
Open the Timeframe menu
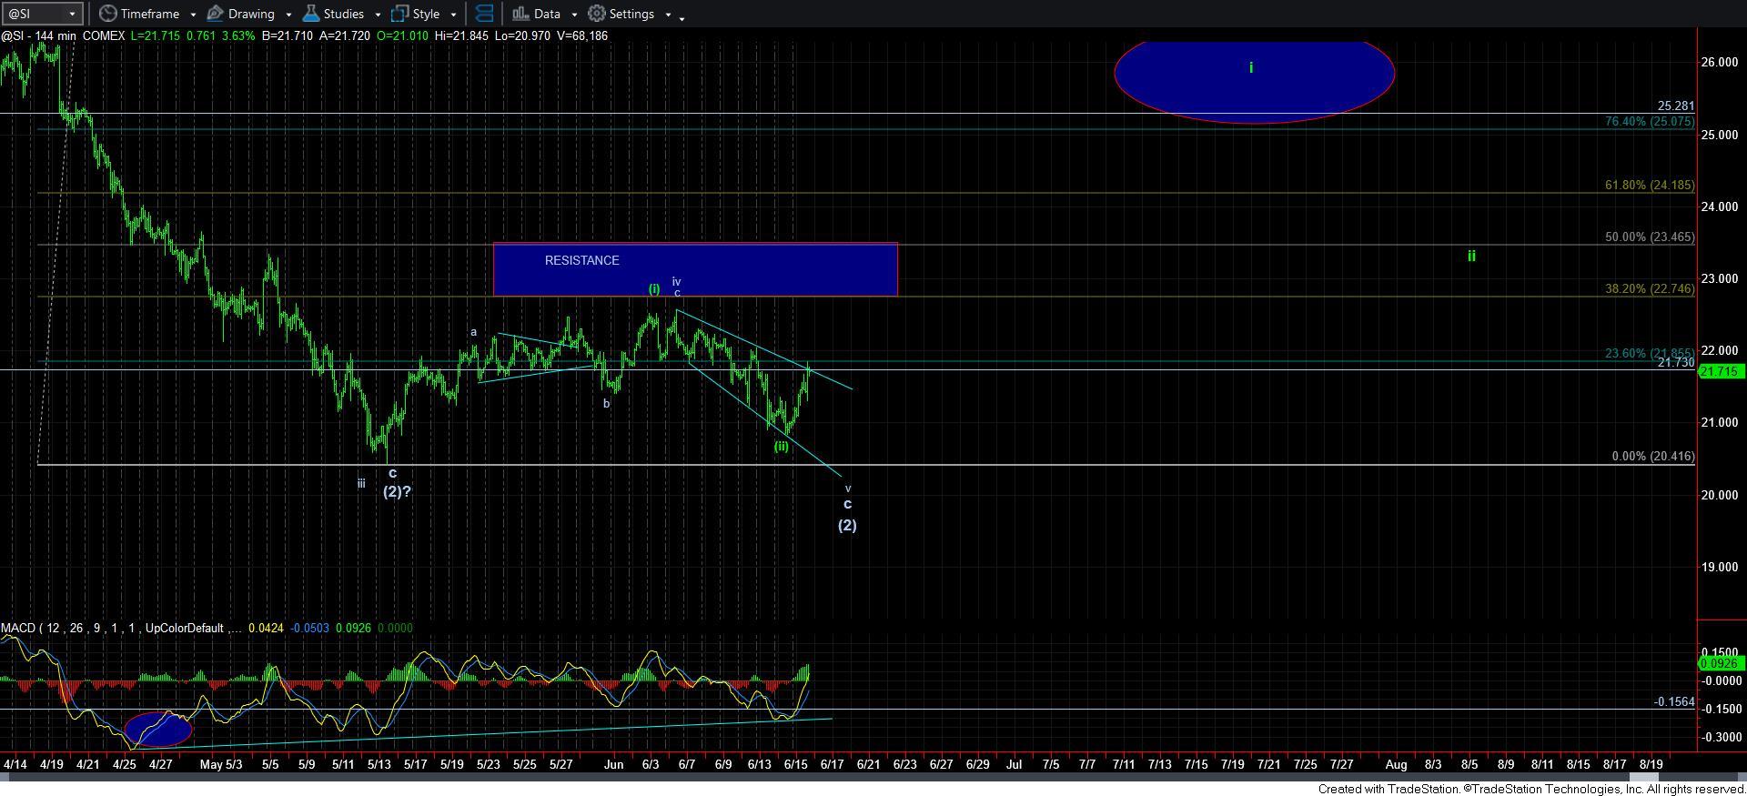(x=149, y=14)
